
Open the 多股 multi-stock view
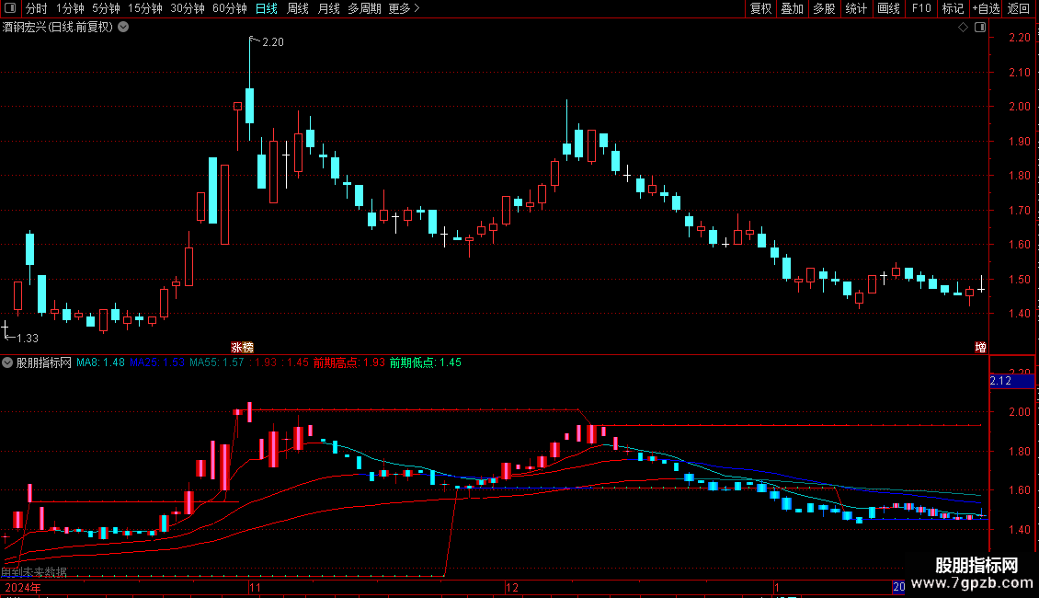click(x=824, y=8)
